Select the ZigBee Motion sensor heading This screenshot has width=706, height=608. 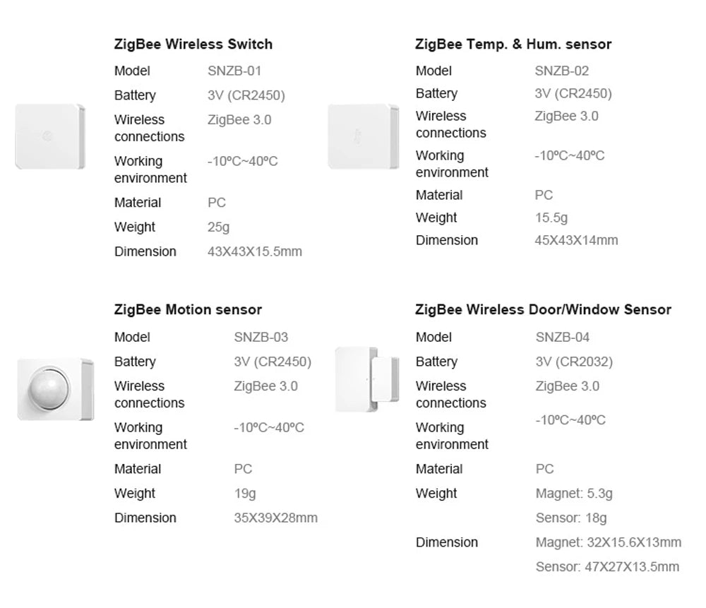(x=188, y=309)
